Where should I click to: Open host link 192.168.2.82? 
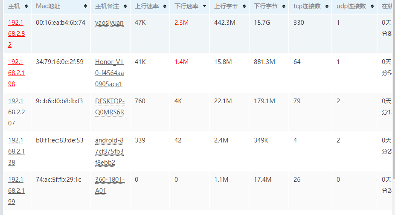16,34
